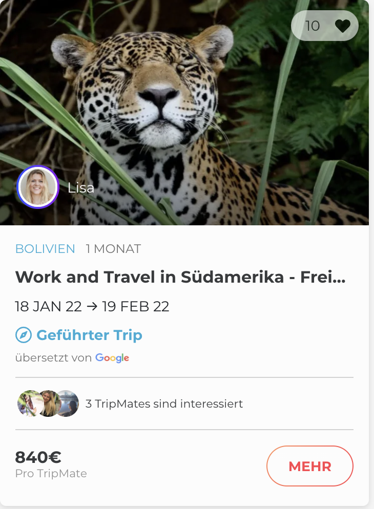This screenshot has height=509, width=374.
Task: Click the 1 MONAT duration label
Action: 113,249
